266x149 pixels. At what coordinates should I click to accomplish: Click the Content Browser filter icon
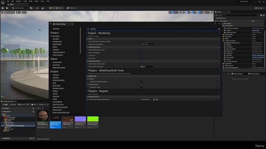pos(39,108)
